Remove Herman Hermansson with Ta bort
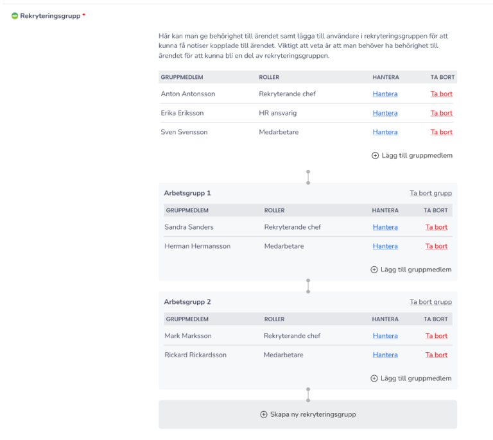The image size is (493, 440). coord(437,246)
